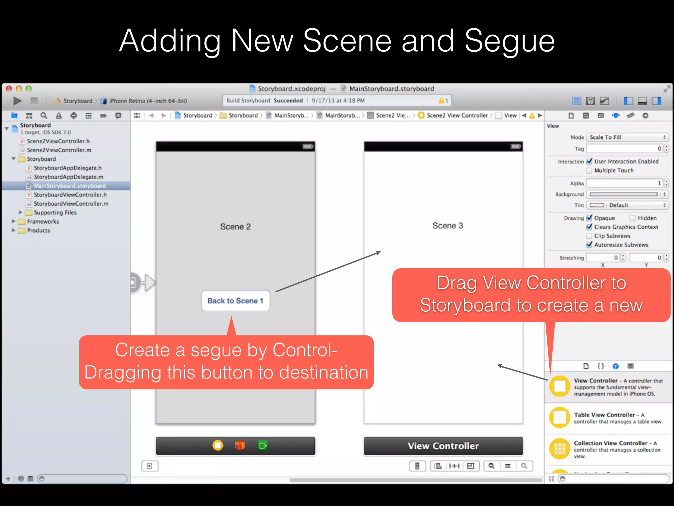The height and width of the screenshot is (506, 674).
Task: Click First Responder cube in scene dock
Action: click(x=240, y=446)
